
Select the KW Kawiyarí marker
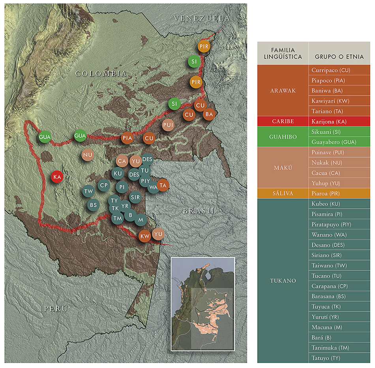tap(144, 236)
